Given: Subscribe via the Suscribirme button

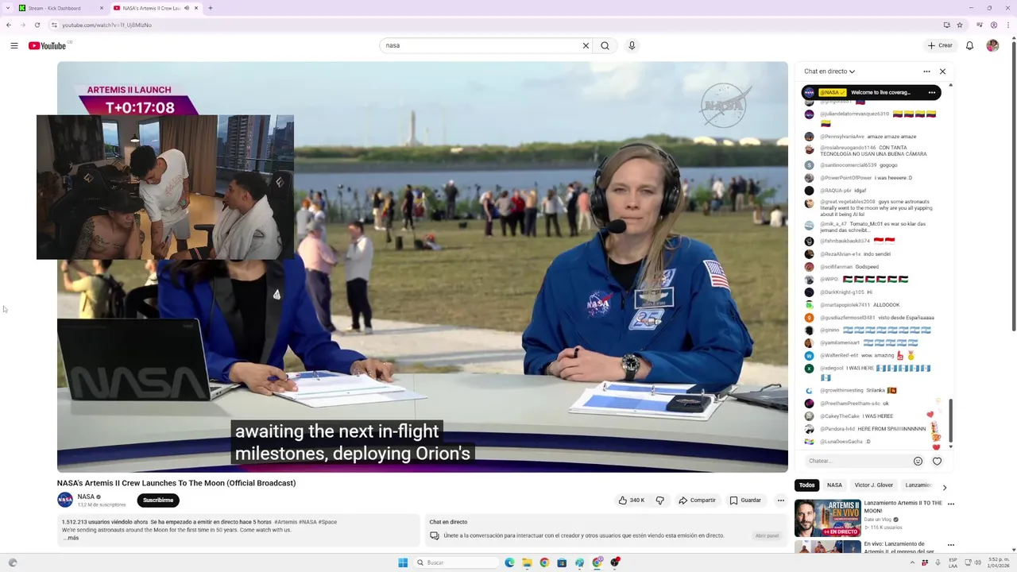Looking at the screenshot, I should 158,500.
